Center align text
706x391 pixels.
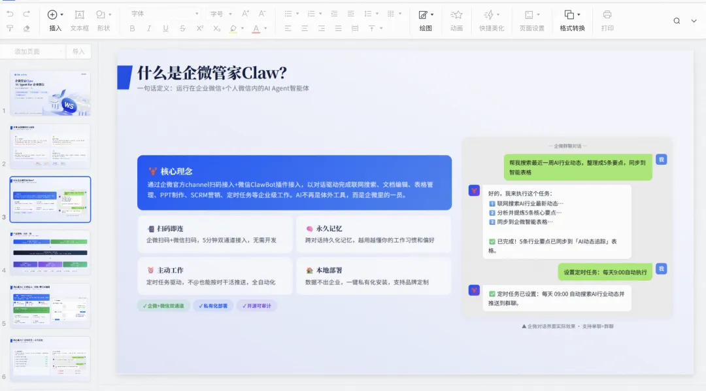pos(305,28)
